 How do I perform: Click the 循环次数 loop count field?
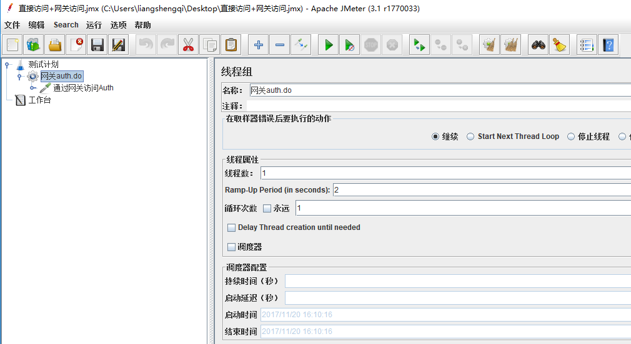point(463,208)
